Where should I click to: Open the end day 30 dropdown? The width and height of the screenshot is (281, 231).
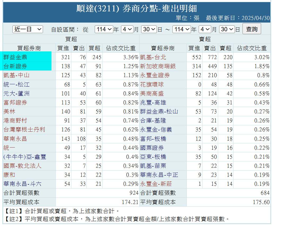(227, 29)
